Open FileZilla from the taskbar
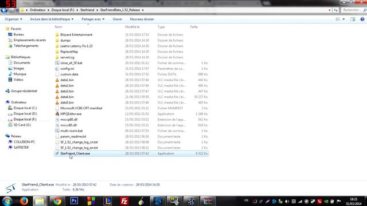The height and width of the screenshot is (206, 367). point(124,201)
